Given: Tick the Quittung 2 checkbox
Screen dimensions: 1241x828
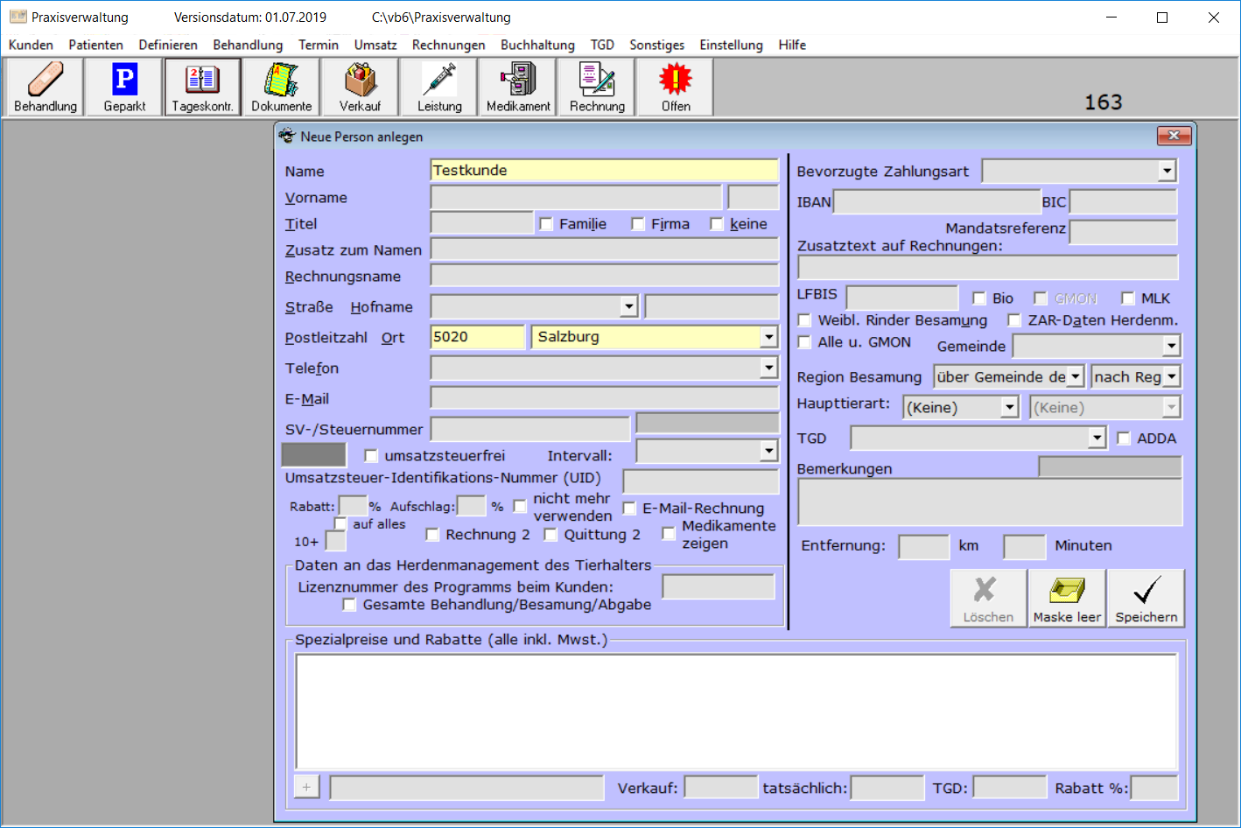Looking at the screenshot, I should tap(550, 535).
